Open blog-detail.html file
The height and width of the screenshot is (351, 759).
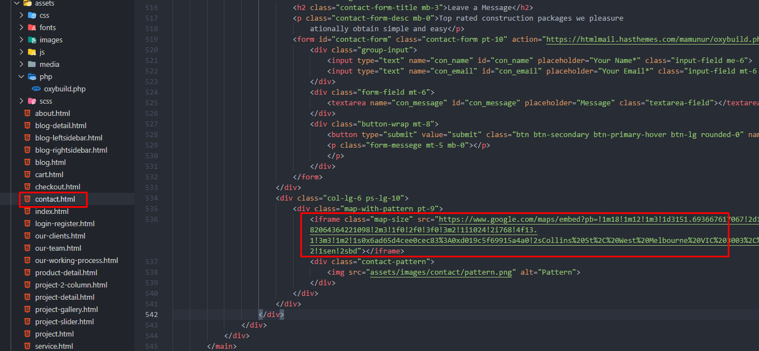60,126
